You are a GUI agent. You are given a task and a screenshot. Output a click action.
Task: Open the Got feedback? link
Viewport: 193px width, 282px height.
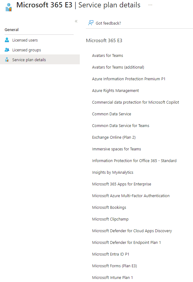pyautogui.click(x=108, y=23)
